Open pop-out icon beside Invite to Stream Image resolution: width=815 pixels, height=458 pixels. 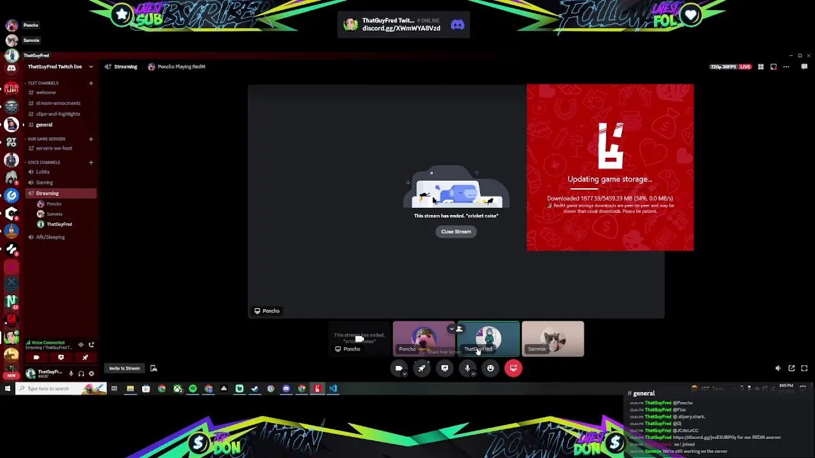pos(153,368)
